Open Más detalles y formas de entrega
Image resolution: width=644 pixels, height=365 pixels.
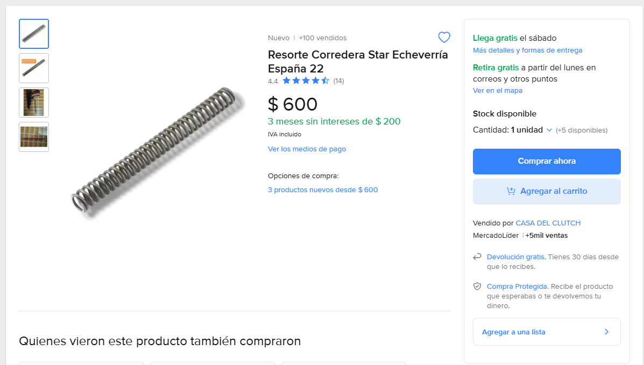pos(527,50)
